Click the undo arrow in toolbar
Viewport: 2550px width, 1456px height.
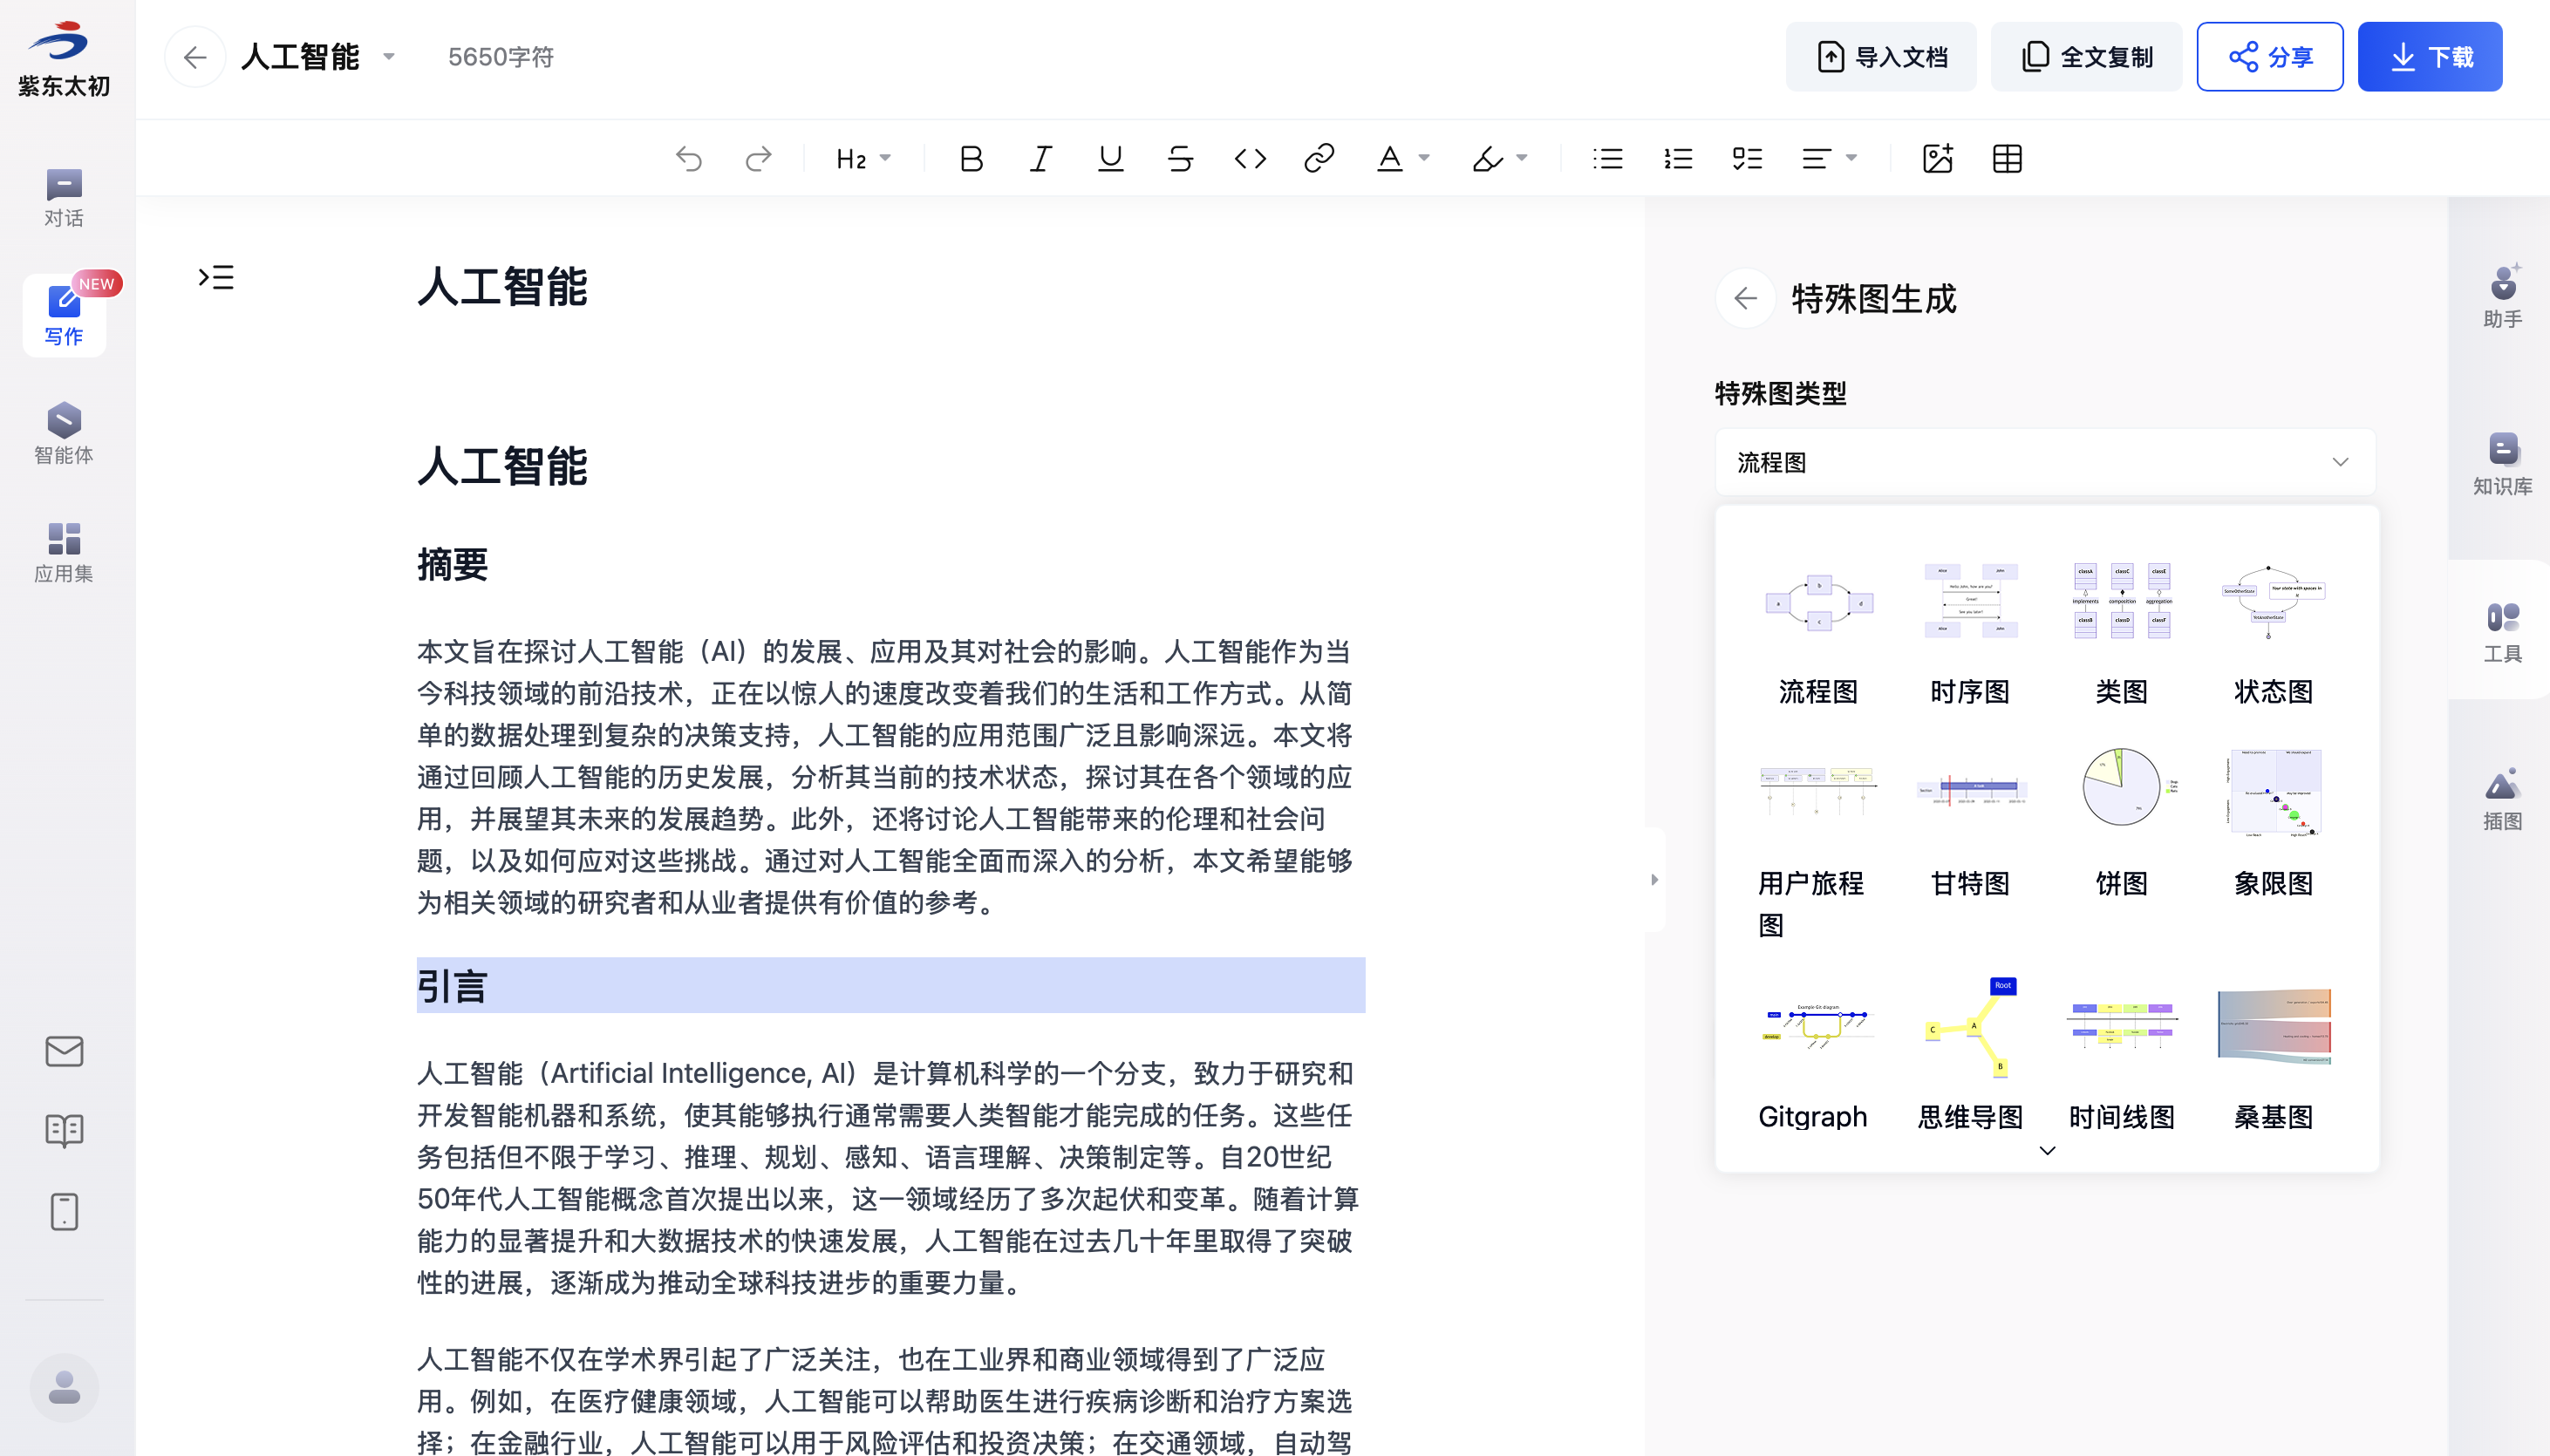(689, 159)
